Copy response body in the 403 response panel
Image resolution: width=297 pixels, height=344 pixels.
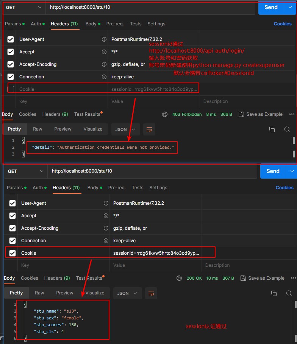(x=272, y=129)
